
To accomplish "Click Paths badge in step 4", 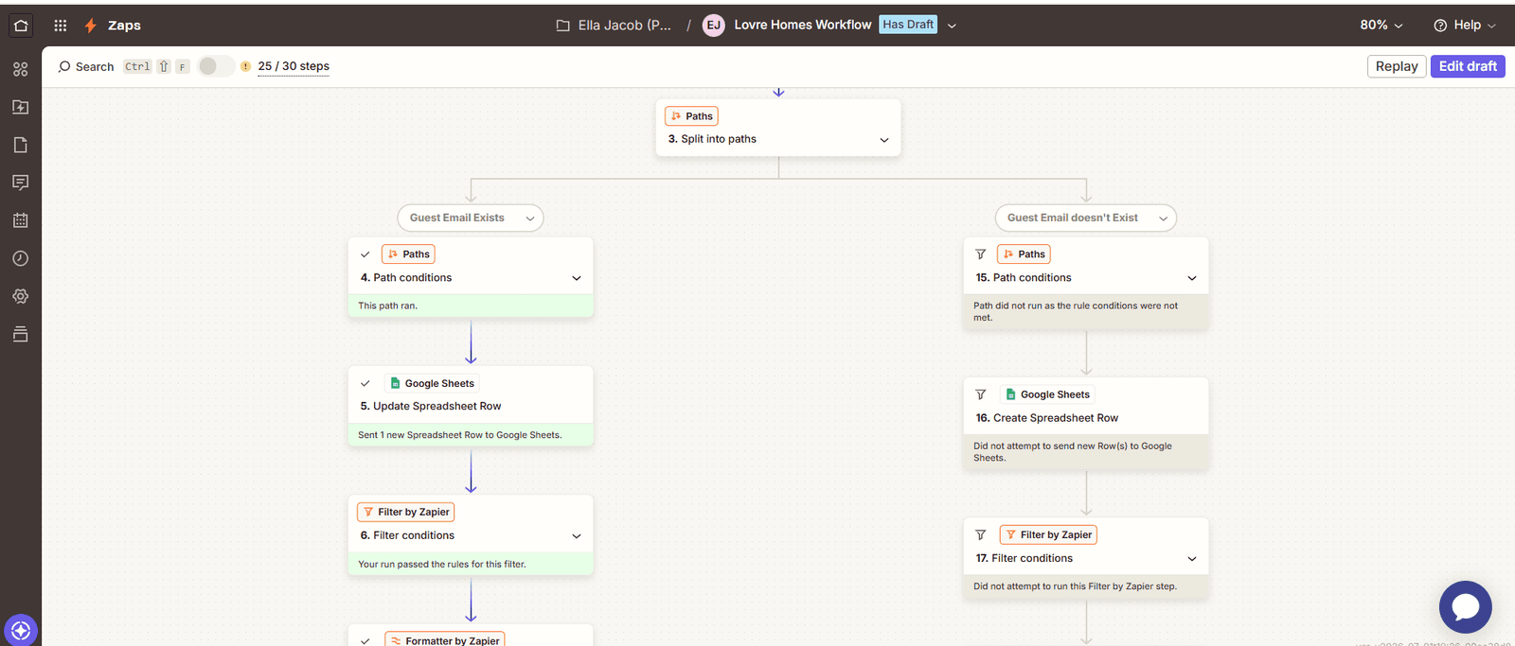I will [408, 253].
